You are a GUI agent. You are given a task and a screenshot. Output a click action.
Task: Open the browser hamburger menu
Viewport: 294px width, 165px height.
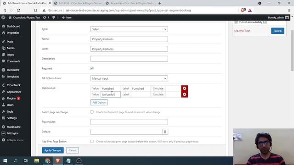[x=289, y=10]
